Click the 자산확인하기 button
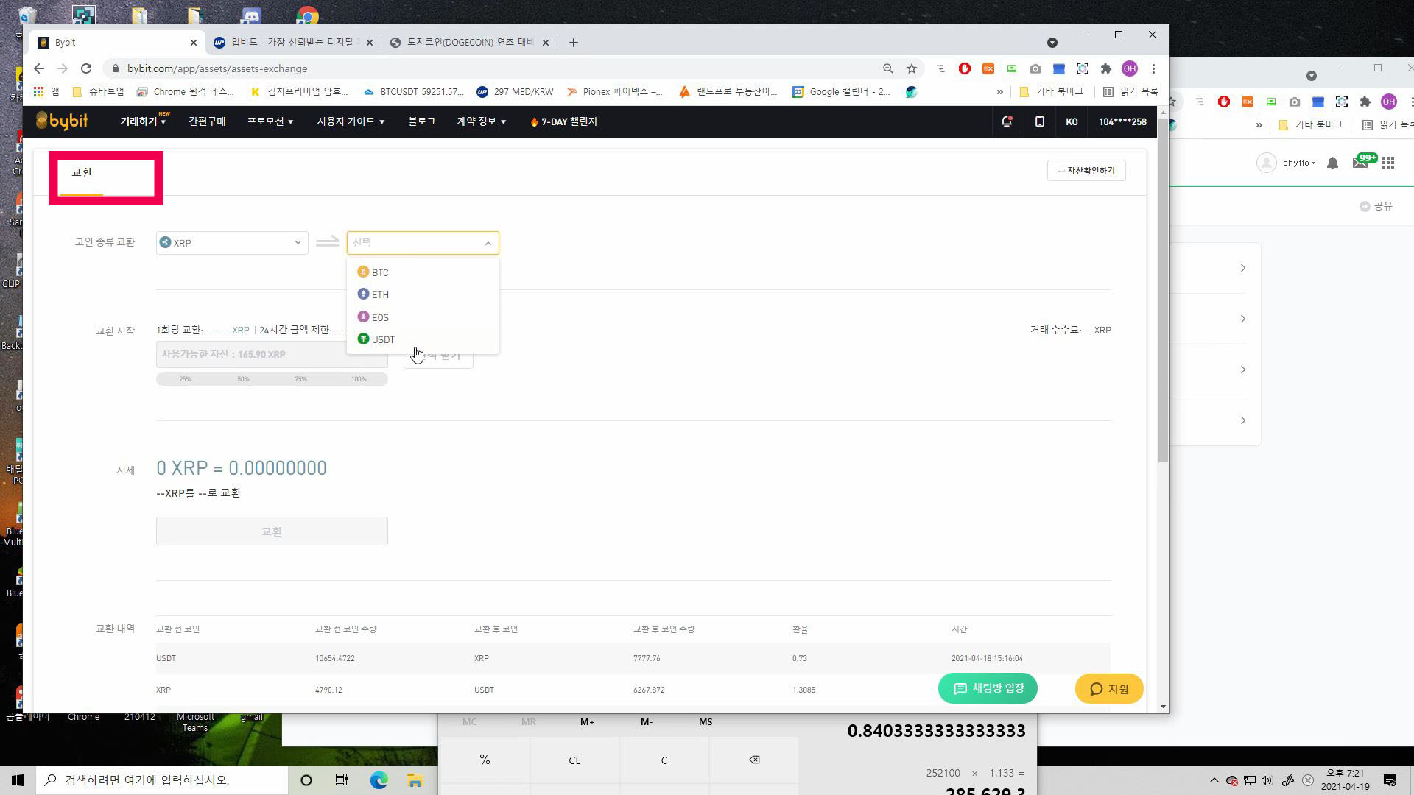 pyautogui.click(x=1086, y=171)
